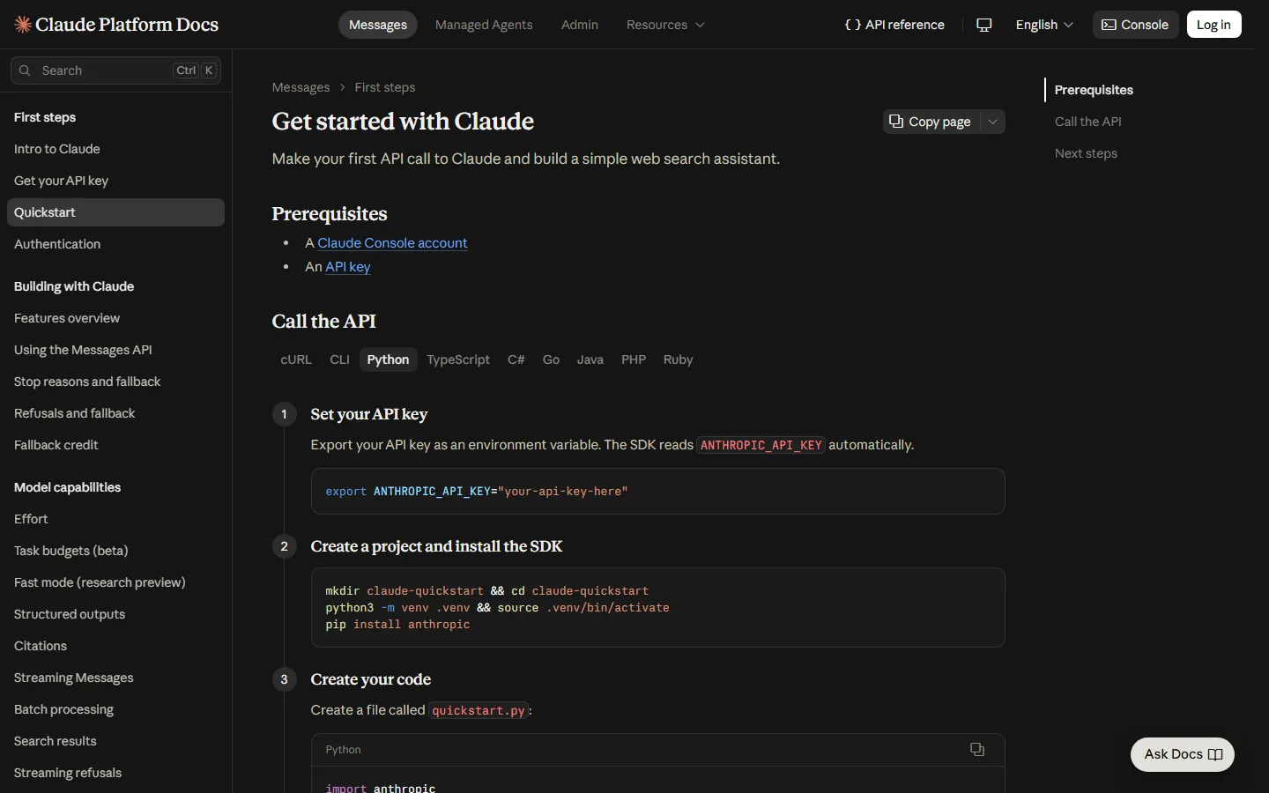Open the Console button
Screen dimensions: 1269x793
(1135, 25)
